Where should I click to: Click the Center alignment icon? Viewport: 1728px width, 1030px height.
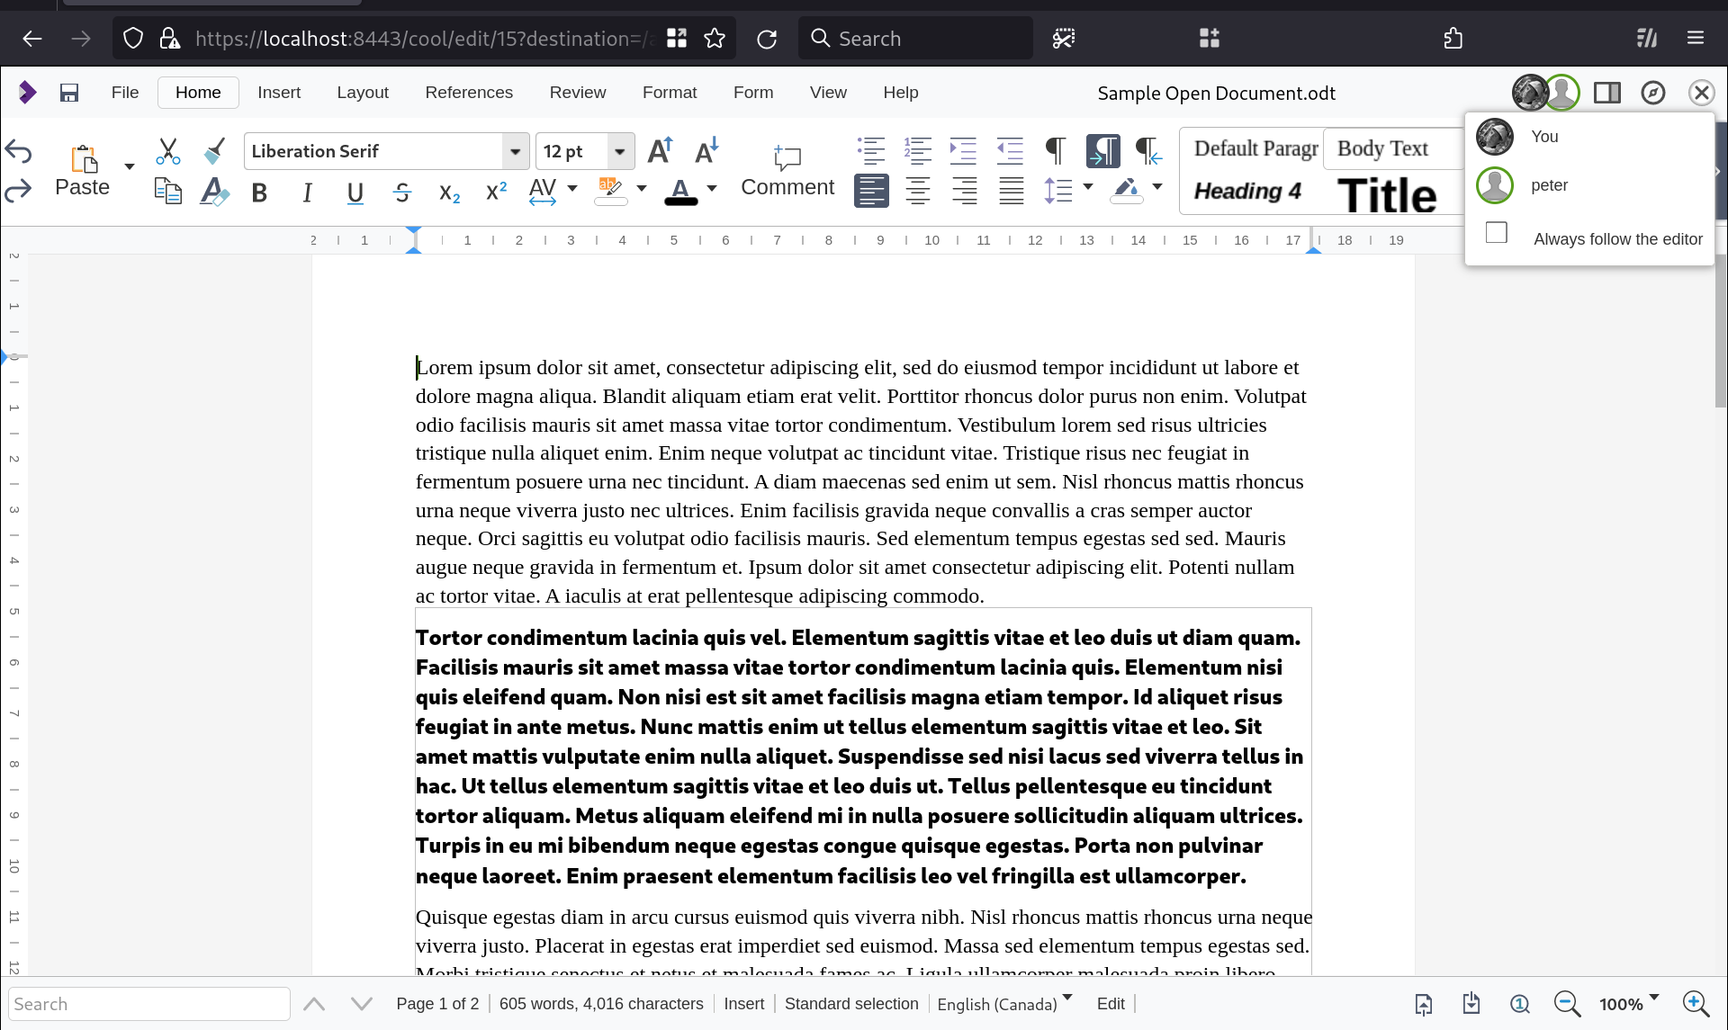pos(918,191)
